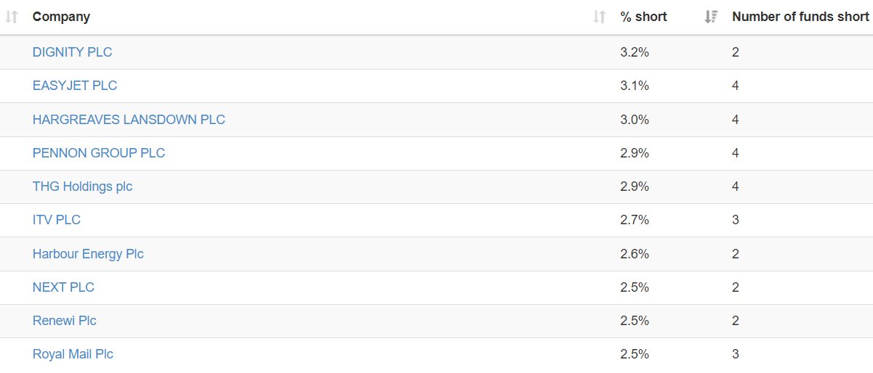
Task: Sort by Company using the arrows icon
Action: pyautogui.click(x=11, y=17)
